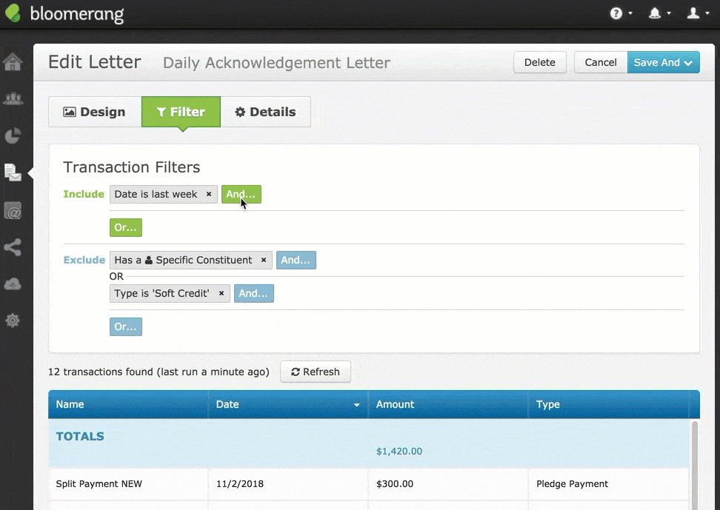Remove the Specific Constituent exclude filter
Viewport: 720px width, 510px height.
[x=264, y=261]
